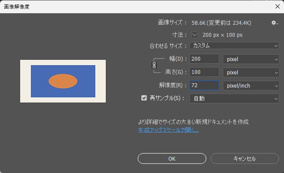Click the より詳細でサイズの大きい新規ドキュメントを作成 text

coord(193,122)
